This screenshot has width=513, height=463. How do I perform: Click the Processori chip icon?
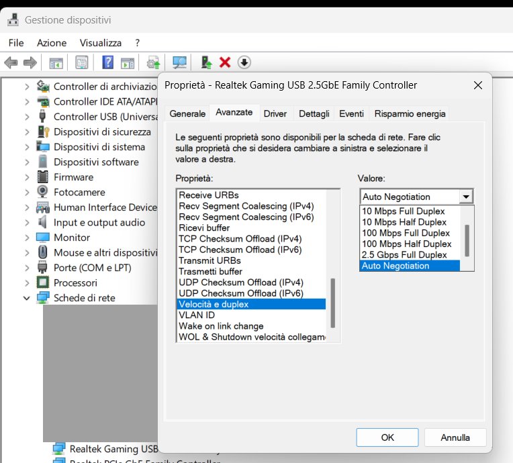42,282
